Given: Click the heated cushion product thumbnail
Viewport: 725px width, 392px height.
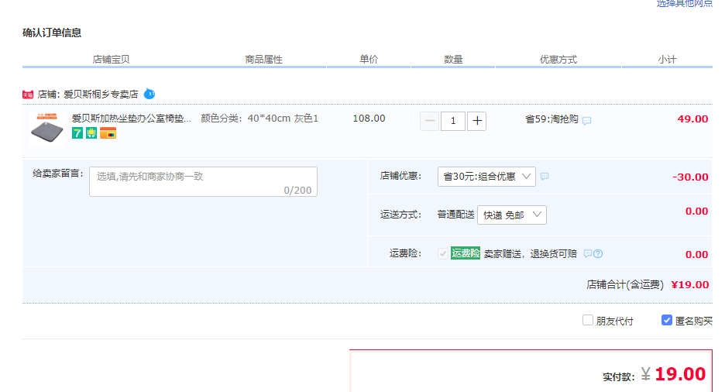Looking at the screenshot, I should click(x=46, y=129).
